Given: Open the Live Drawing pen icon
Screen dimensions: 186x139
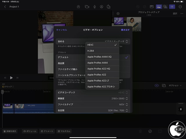Looking at the screenshot, I should pyautogui.click(x=101, y=7).
